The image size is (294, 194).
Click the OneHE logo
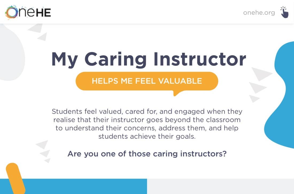click(28, 12)
